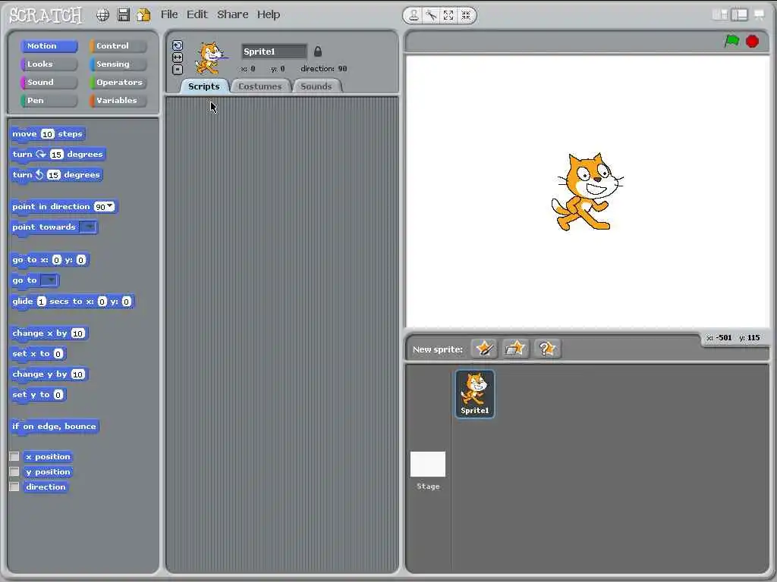Select the Motion block category
This screenshot has height=582, width=777.
coord(49,46)
